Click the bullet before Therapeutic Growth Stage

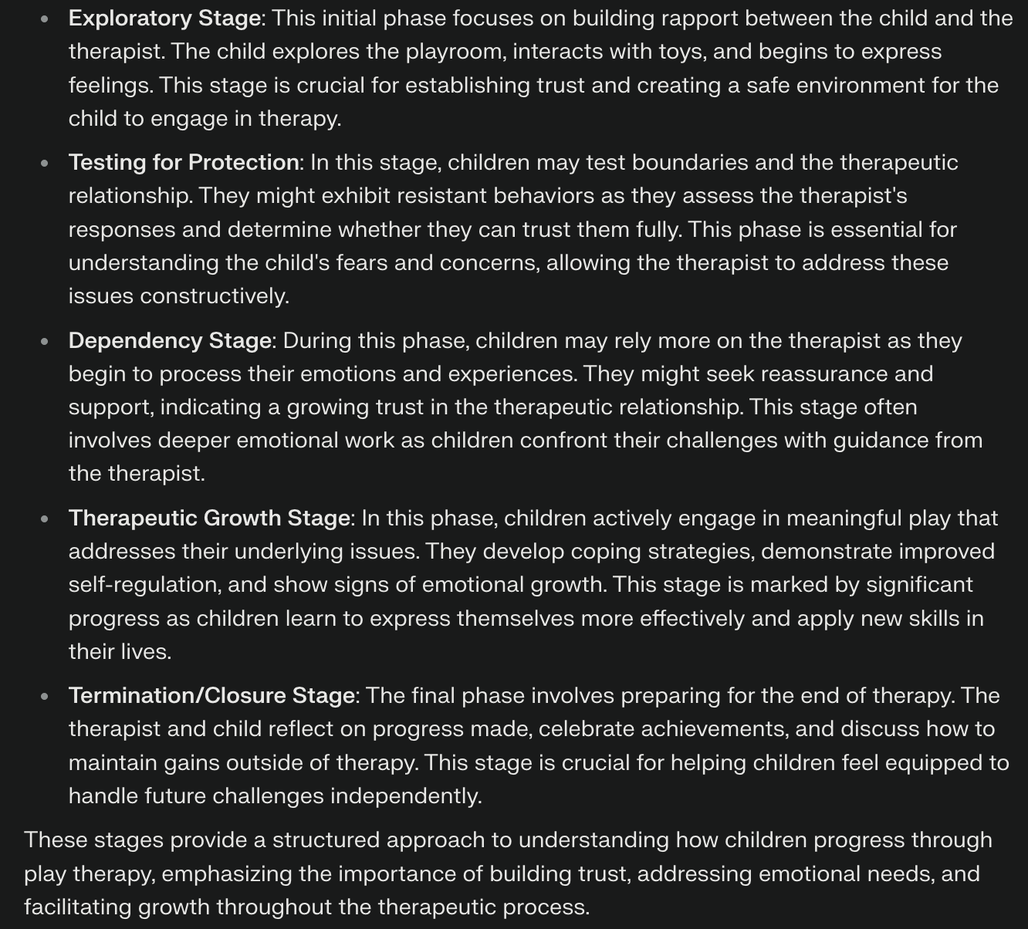[45, 519]
